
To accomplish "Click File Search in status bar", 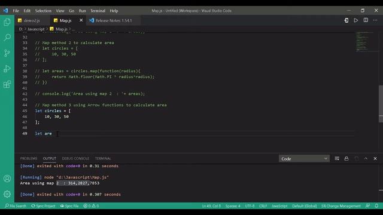I will point(16,206).
